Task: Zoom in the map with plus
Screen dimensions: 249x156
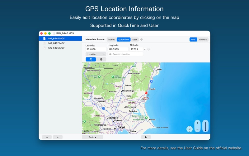Action: [197, 123]
